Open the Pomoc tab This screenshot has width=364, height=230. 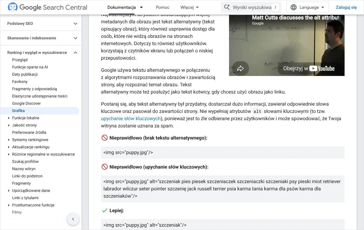tap(163, 7)
